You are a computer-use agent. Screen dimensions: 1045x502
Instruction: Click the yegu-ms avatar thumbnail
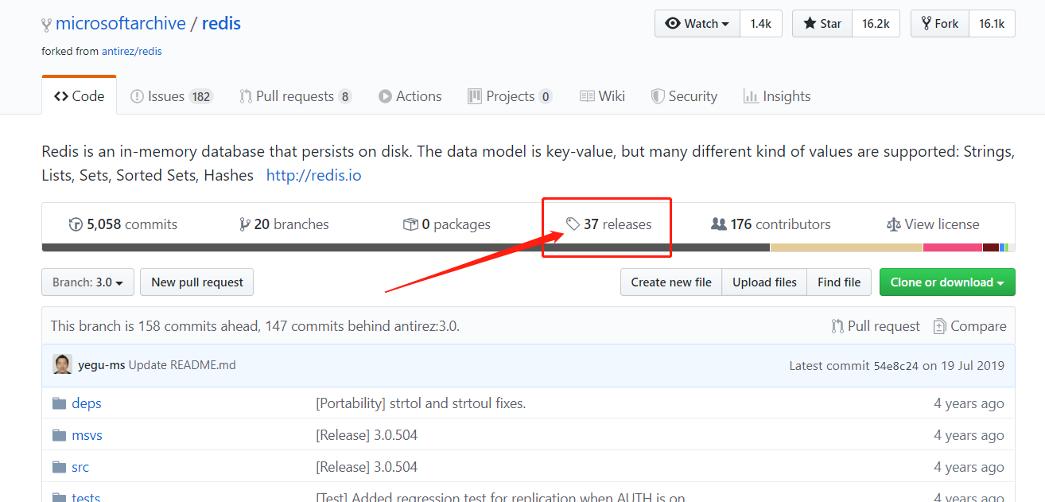(x=62, y=365)
